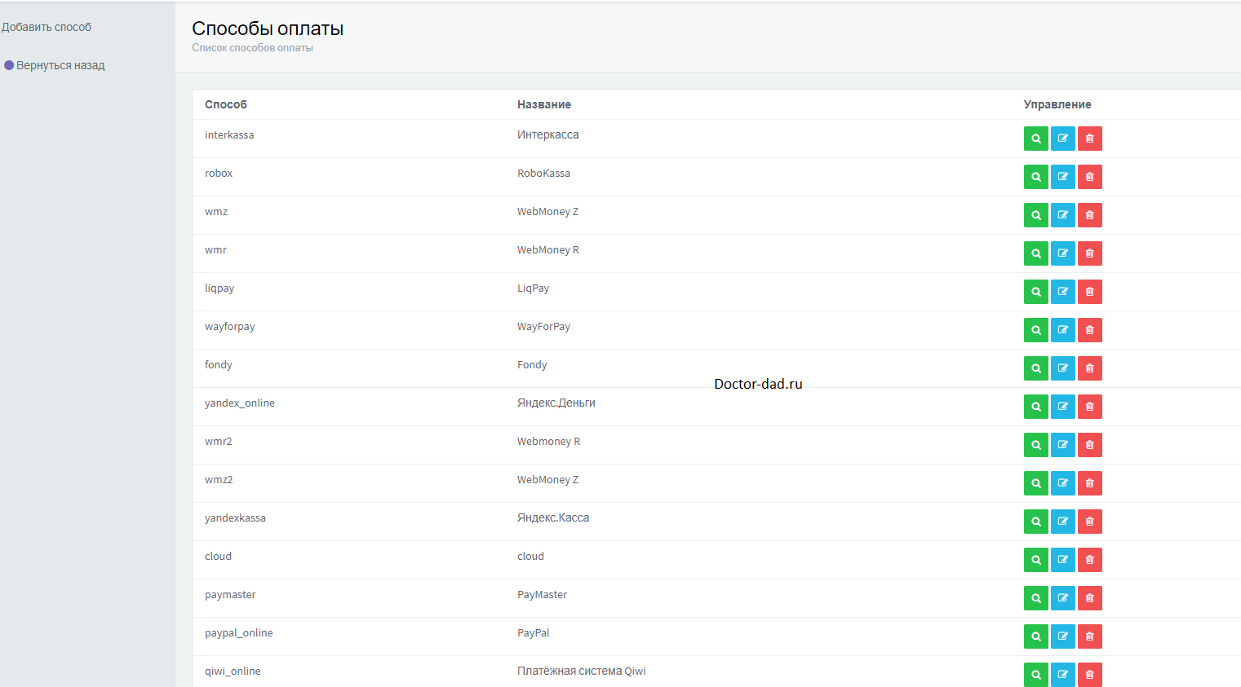Delete the yandex_online payment method
Viewport: 1241px width, 687px height.
pyautogui.click(x=1090, y=407)
